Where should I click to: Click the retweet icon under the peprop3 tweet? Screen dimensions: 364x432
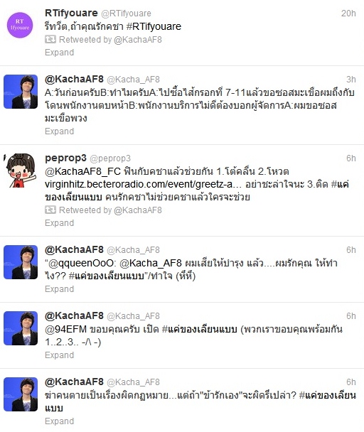coord(50,210)
